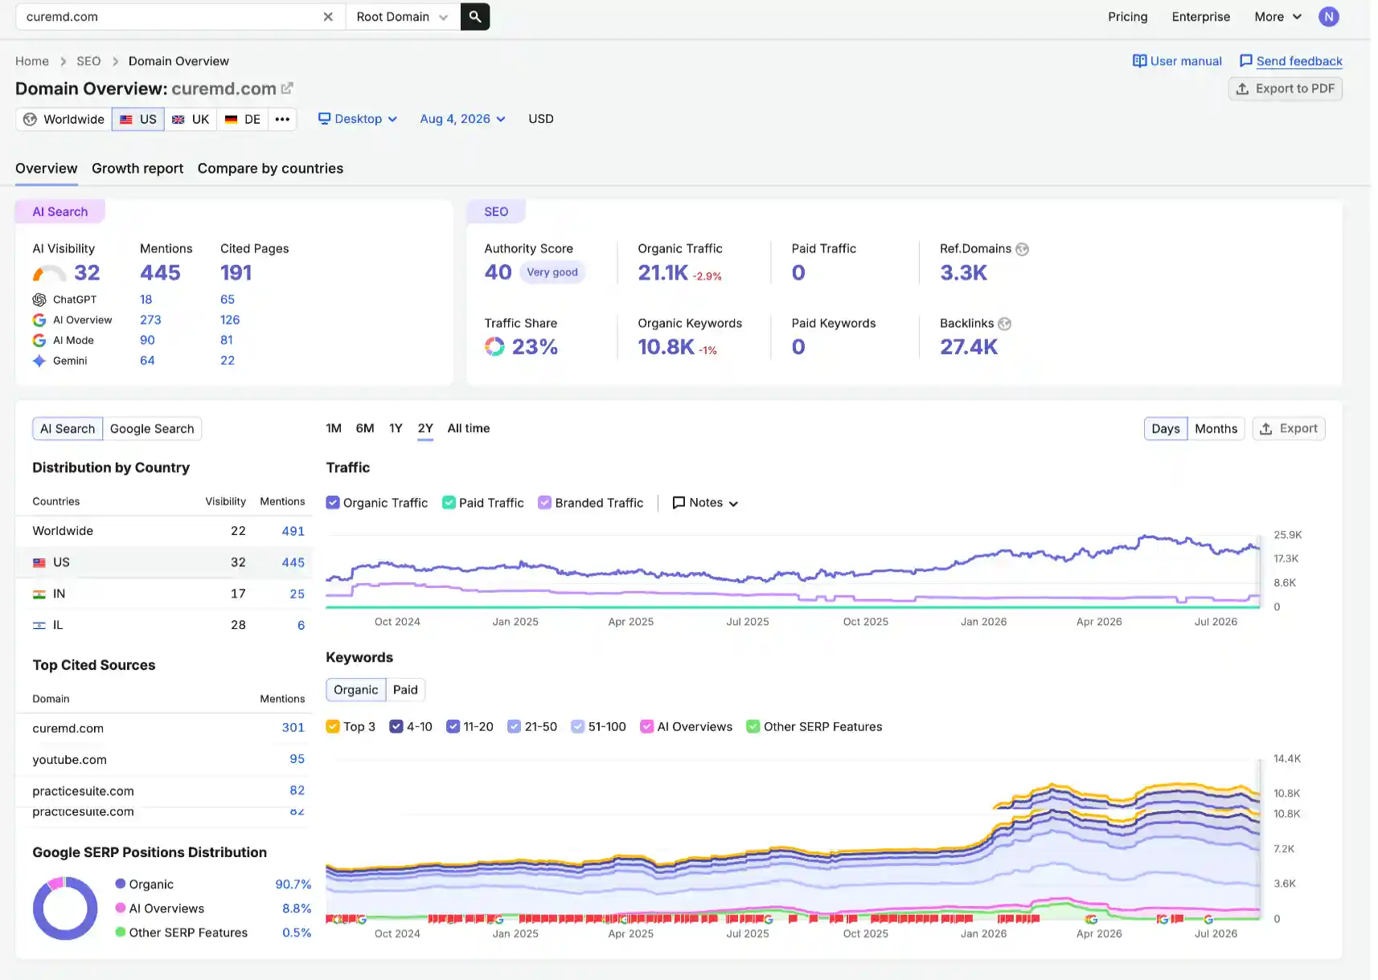
Task: Open the Aug 4, 2026 date picker
Action: [x=463, y=119]
